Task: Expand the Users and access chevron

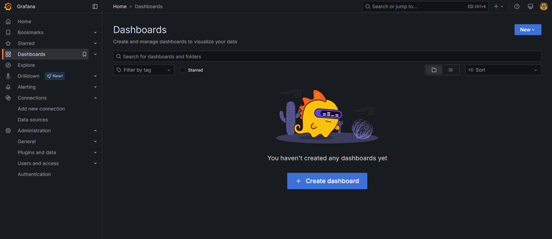Action: click(95, 163)
